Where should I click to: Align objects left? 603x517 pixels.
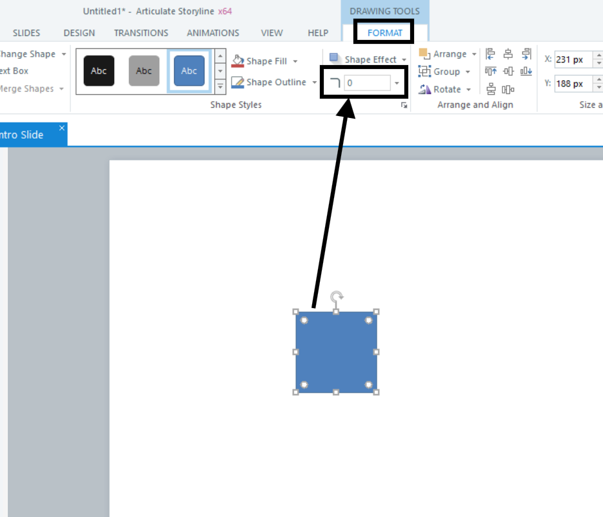(490, 54)
